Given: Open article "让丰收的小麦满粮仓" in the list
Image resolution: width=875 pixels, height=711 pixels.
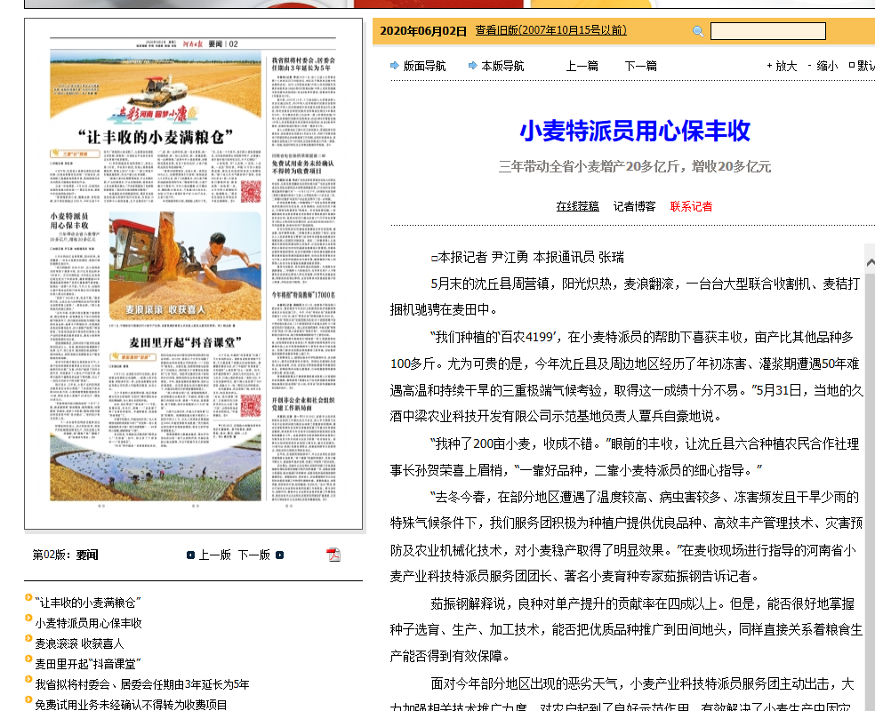Looking at the screenshot, I should click(88, 603).
